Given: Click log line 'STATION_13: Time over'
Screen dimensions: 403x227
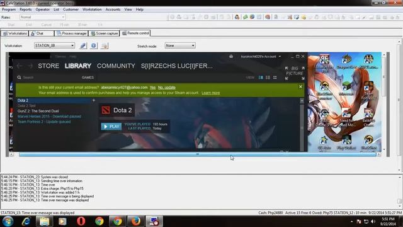Looking at the screenshot, I should point(28,185).
